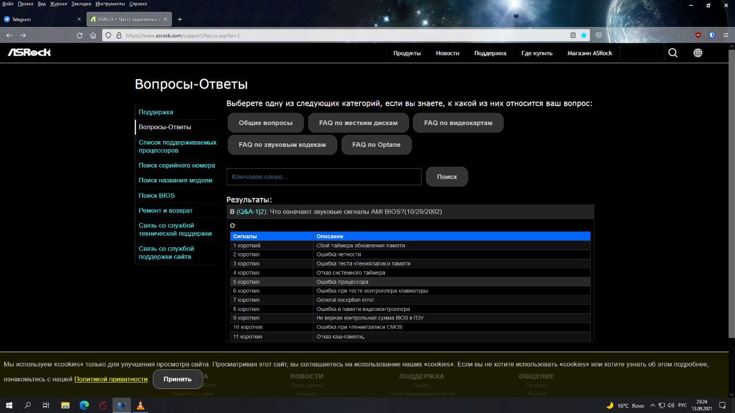The width and height of the screenshot is (735, 413).
Task: Reload the page with the refresh icon
Action: 80,35
